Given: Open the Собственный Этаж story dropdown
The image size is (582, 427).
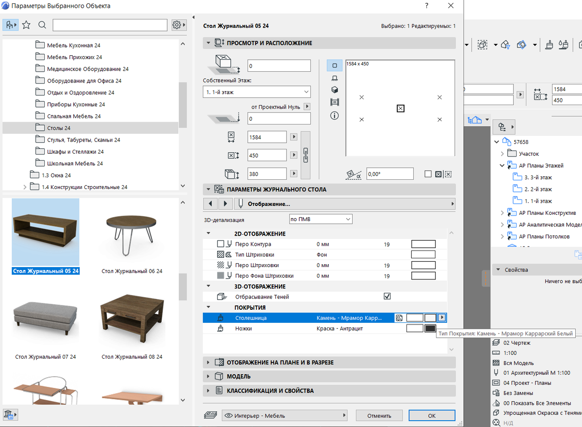Looking at the screenshot, I should click(x=257, y=92).
